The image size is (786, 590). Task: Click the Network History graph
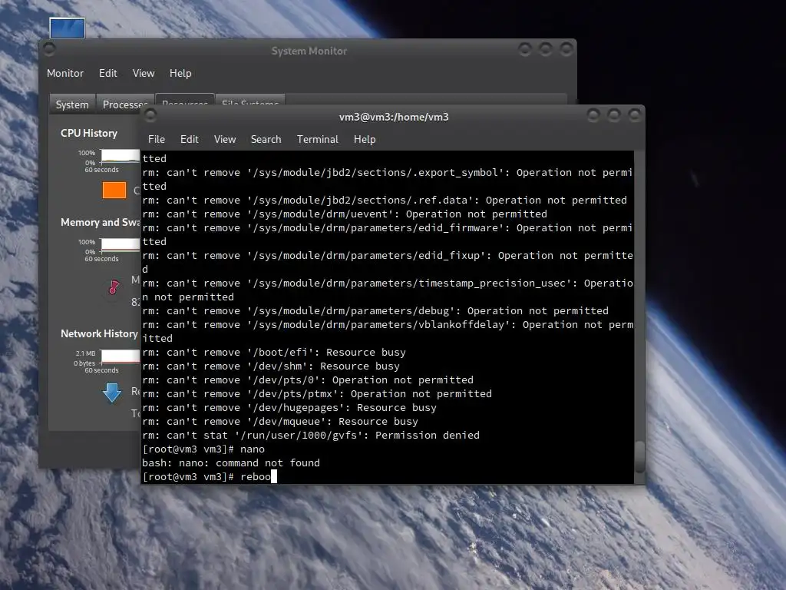click(x=121, y=356)
